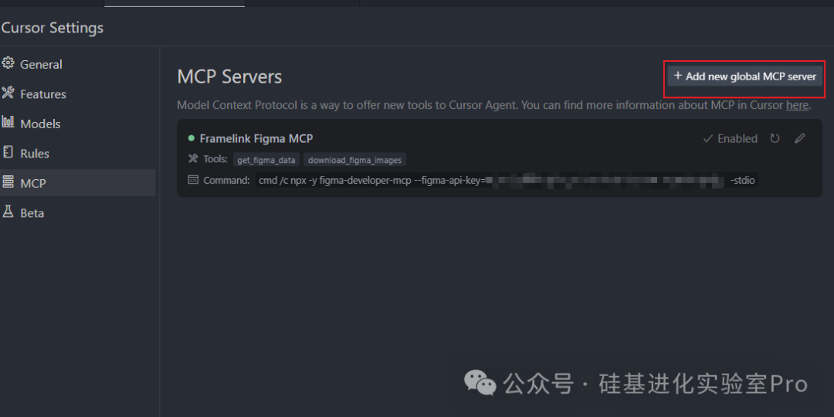Open the Features settings section
The height and width of the screenshot is (417, 834).
coord(42,94)
